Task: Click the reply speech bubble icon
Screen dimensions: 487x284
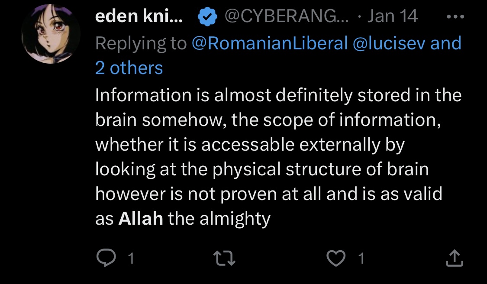Action: tap(106, 258)
